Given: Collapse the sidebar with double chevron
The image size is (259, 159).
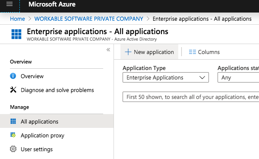Looking at the screenshot, I should [x=108, y=50].
